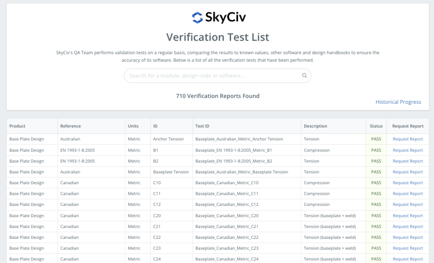Open the Historical Progress link
The image size is (434, 263).
pyautogui.click(x=398, y=102)
